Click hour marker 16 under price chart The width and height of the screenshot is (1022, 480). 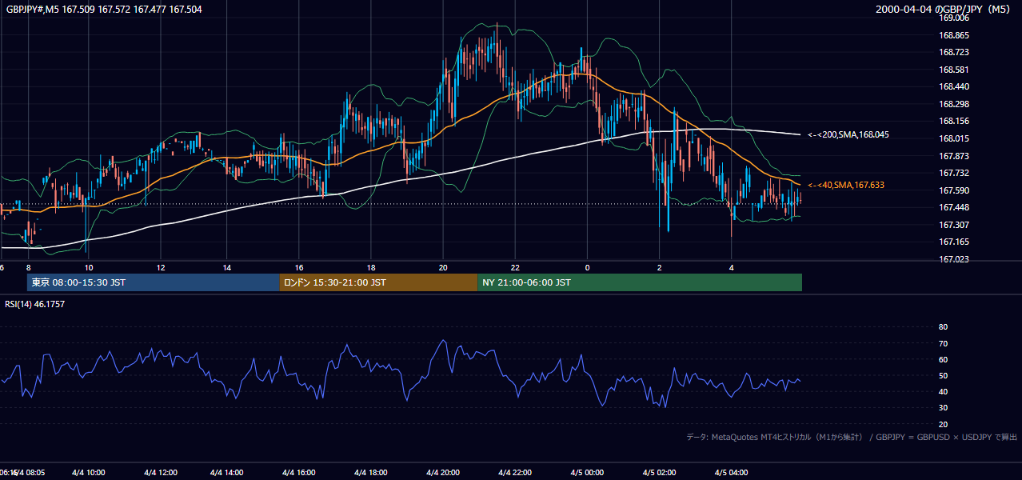(x=299, y=267)
